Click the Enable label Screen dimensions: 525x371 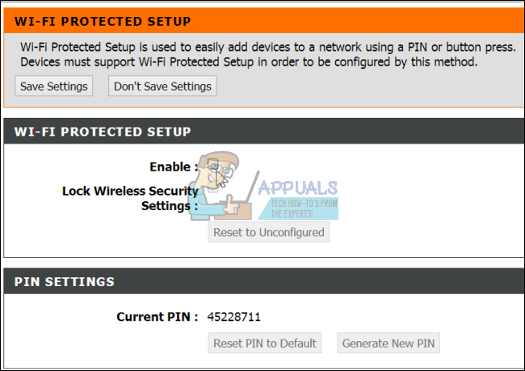(173, 167)
